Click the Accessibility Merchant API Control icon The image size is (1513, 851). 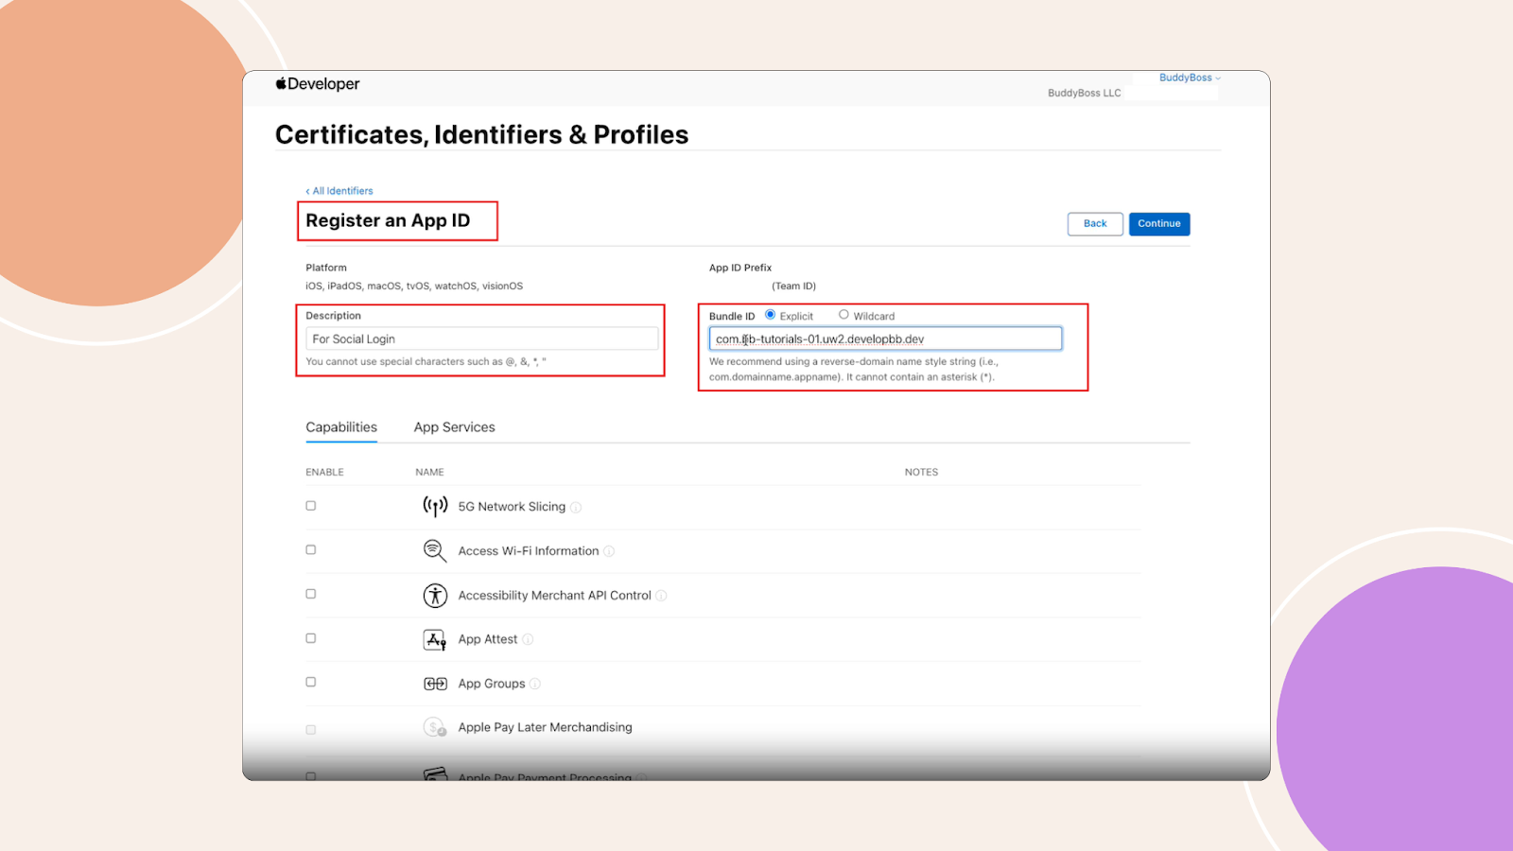point(435,596)
